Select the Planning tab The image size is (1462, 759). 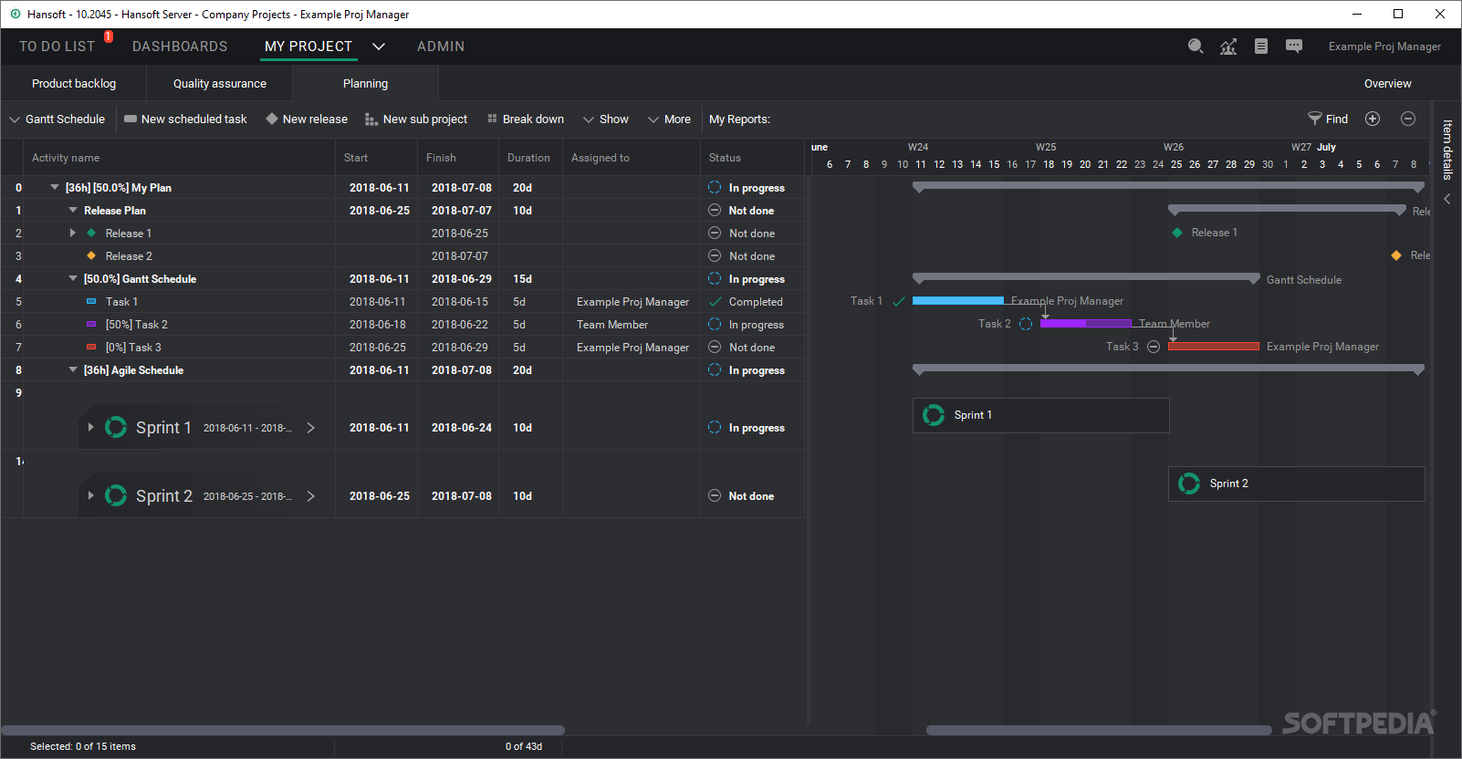(365, 83)
